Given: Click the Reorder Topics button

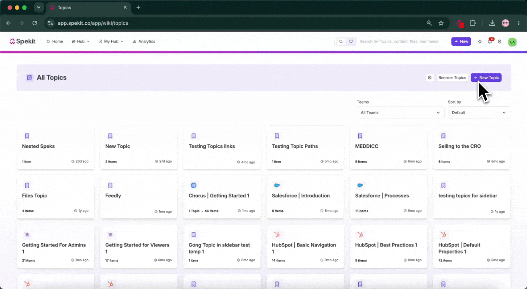Looking at the screenshot, I should [x=452, y=77].
